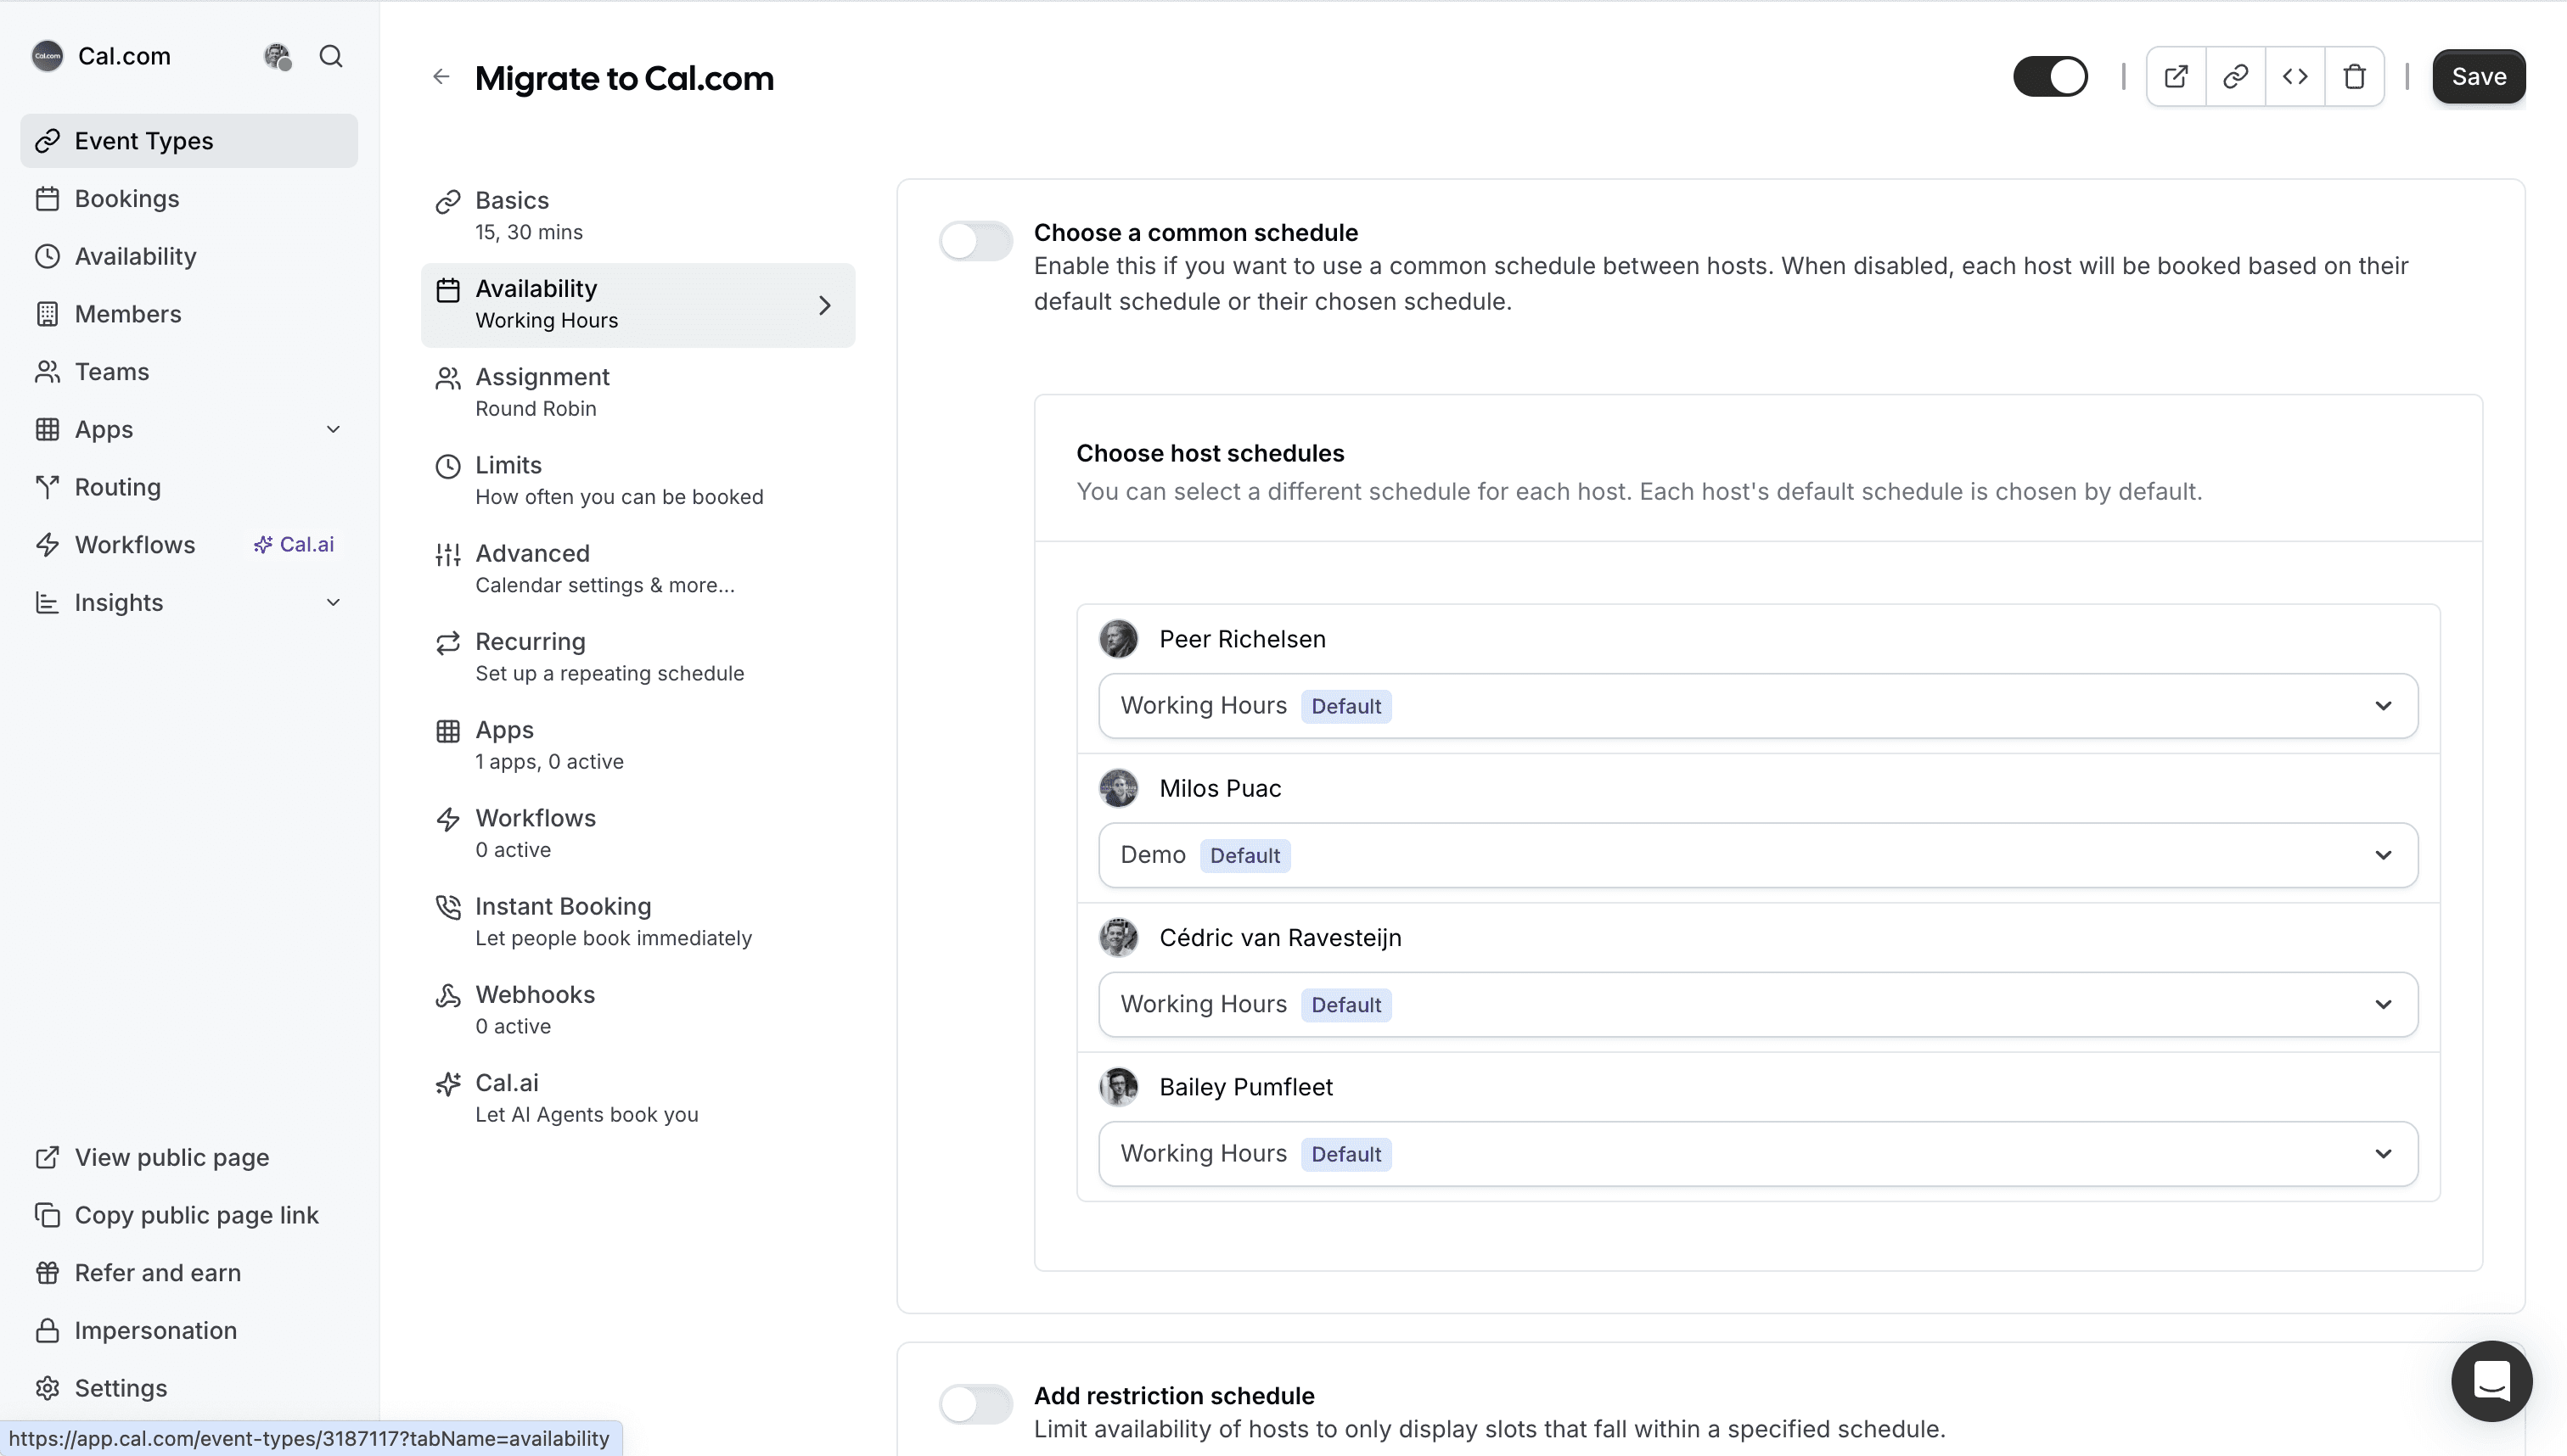The width and height of the screenshot is (2567, 1456).
Task: Open event preview in new tab icon
Action: point(2176,77)
